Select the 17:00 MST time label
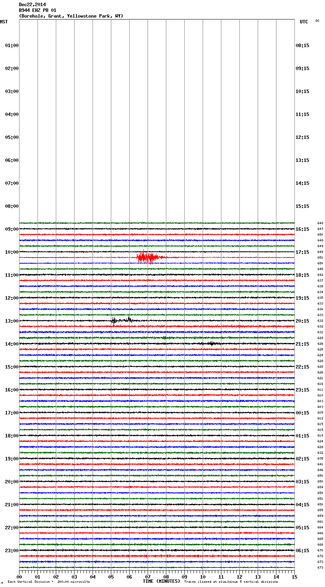The width and height of the screenshot is (325, 587). (12, 413)
